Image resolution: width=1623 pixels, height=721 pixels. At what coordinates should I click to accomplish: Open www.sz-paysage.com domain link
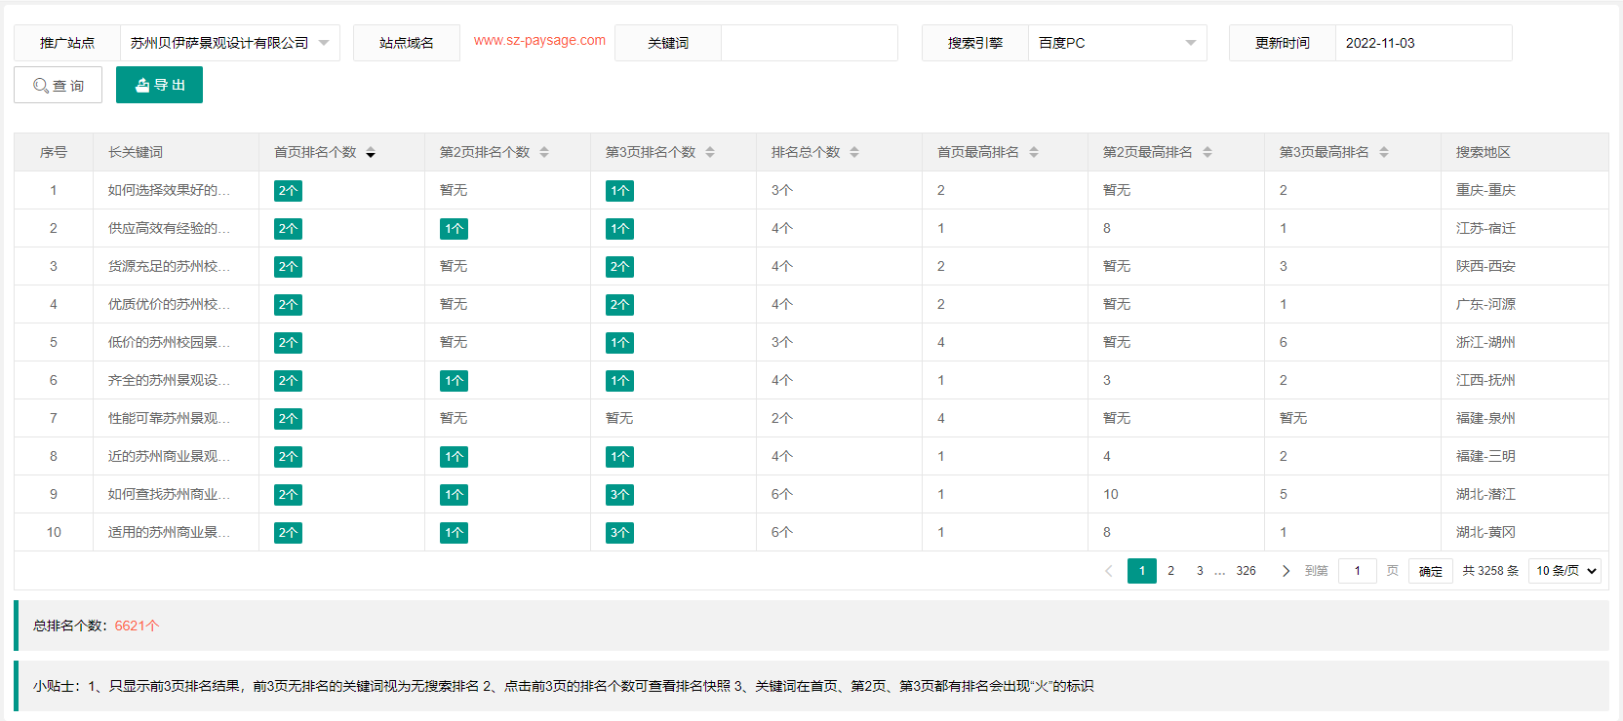(x=539, y=40)
